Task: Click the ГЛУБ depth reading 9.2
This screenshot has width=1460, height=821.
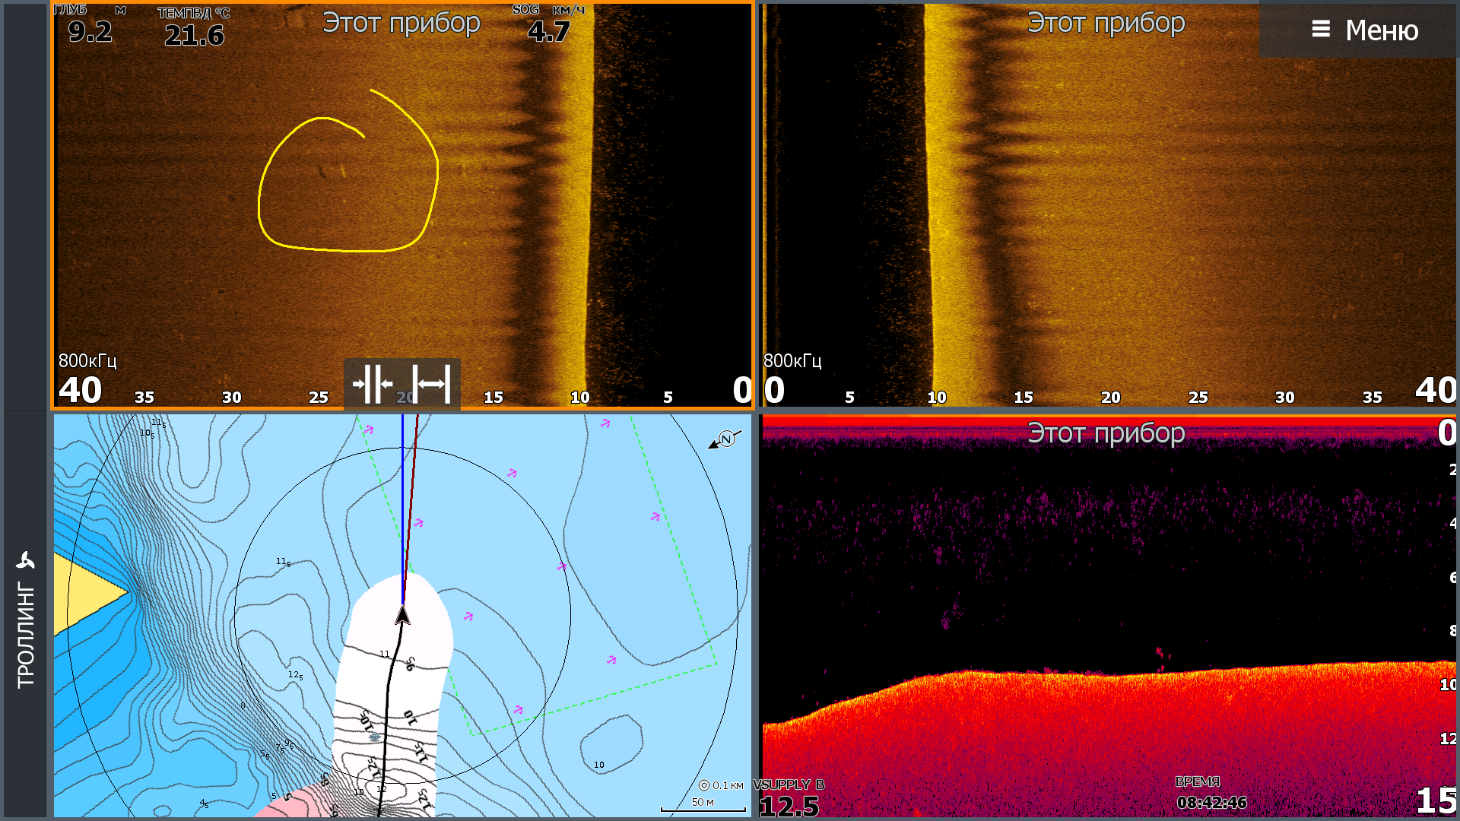Action: [x=90, y=31]
